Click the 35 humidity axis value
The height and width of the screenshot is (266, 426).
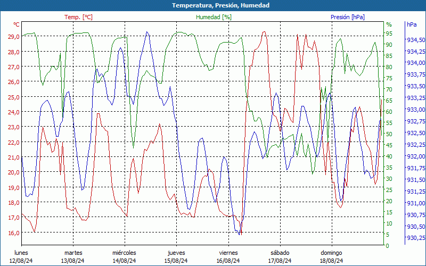click(x=389, y=168)
